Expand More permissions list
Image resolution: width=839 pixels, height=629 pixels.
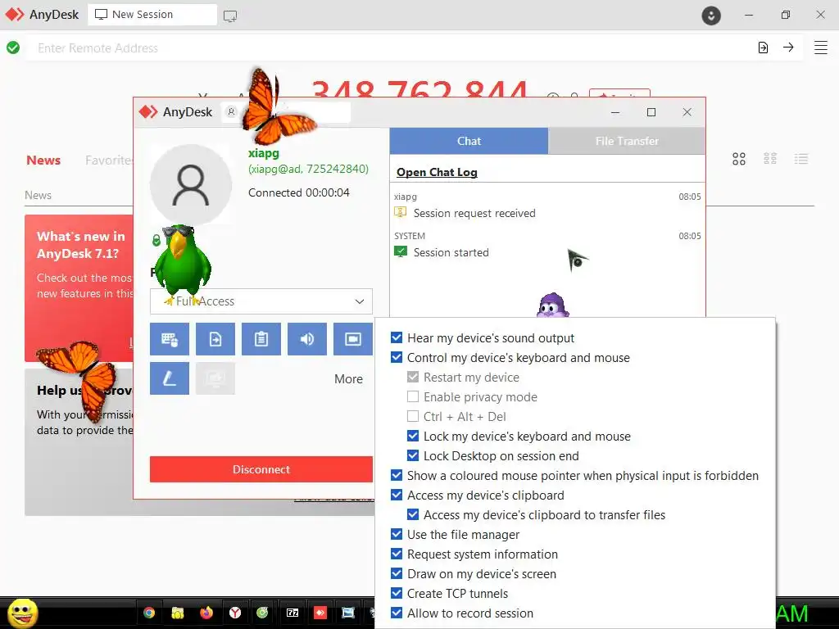pyautogui.click(x=348, y=379)
